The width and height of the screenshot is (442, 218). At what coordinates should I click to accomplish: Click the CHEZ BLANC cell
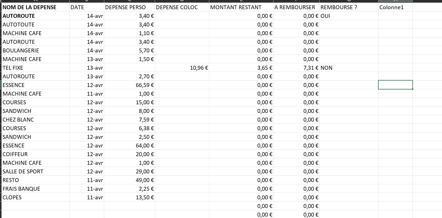pyautogui.click(x=35, y=120)
